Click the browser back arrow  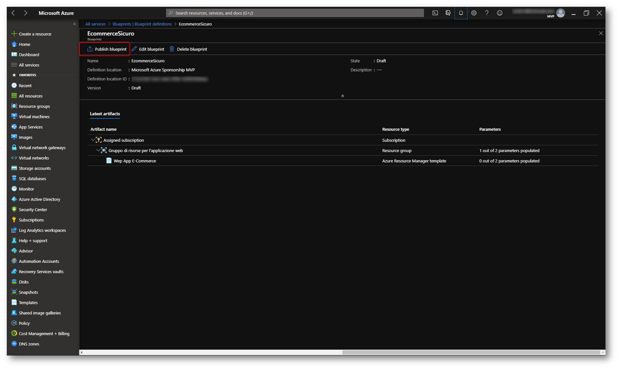click(13, 13)
